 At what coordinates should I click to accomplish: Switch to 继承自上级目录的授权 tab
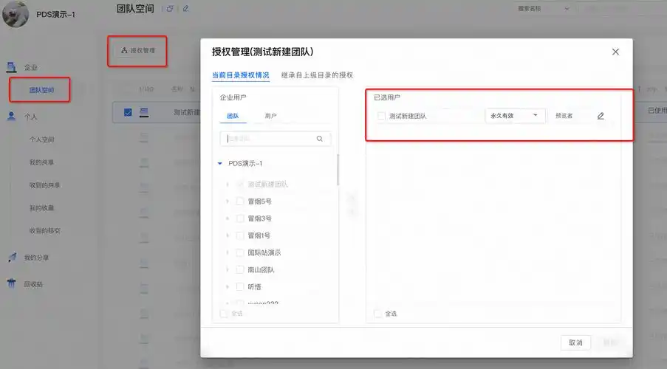[317, 75]
